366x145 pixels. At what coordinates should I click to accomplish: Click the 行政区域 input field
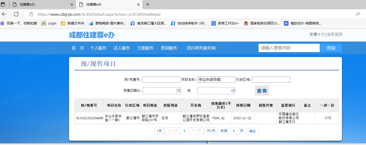(271, 79)
